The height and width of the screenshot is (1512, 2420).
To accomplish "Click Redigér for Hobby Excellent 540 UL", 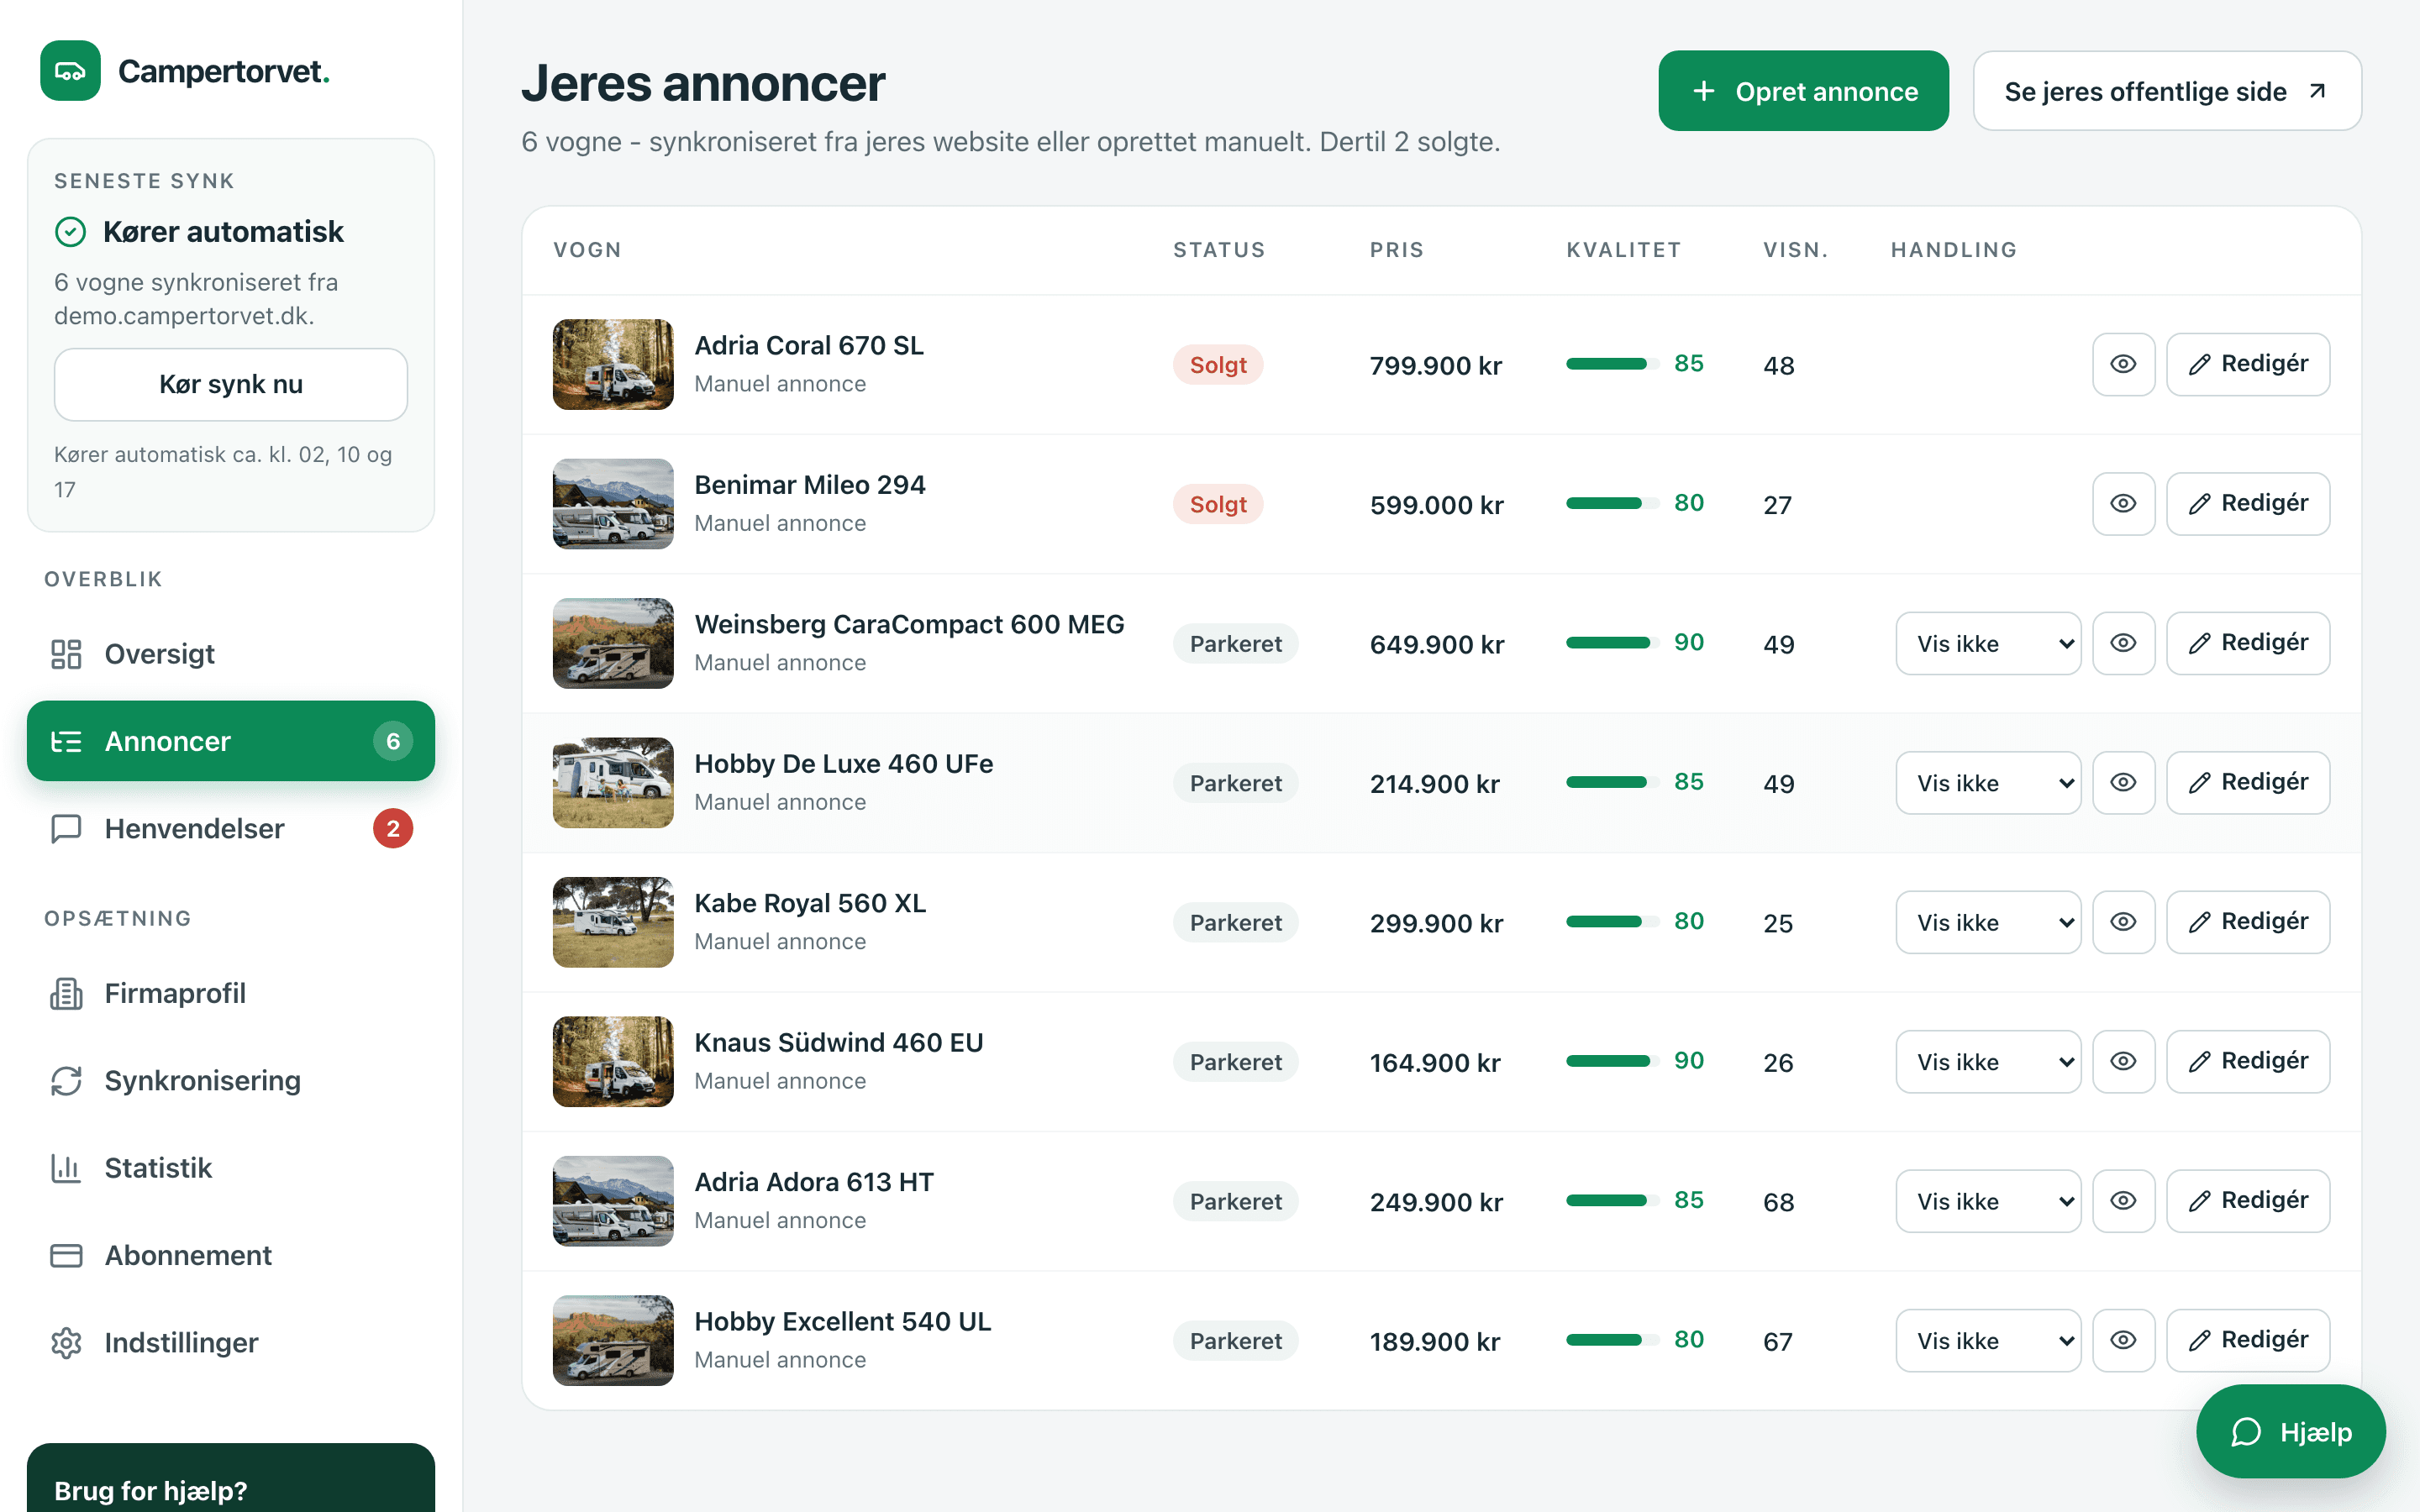I will coord(2248,1341).
